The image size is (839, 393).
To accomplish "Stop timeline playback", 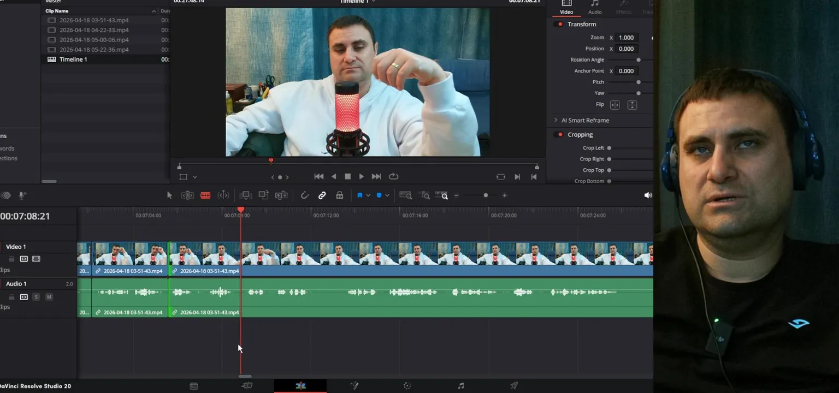I will point(347,176).
